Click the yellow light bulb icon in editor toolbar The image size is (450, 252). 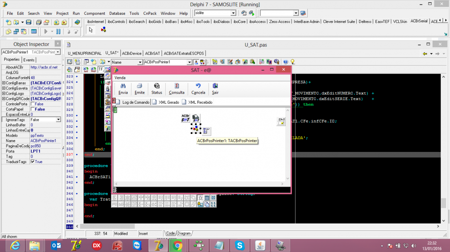(293, 62)
